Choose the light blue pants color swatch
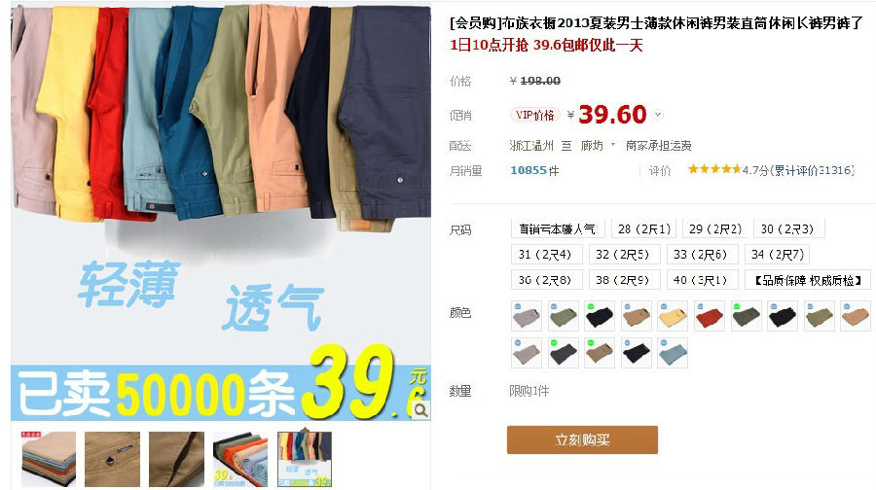The height and width of the screenshot is (490, 876). [673, 353]
